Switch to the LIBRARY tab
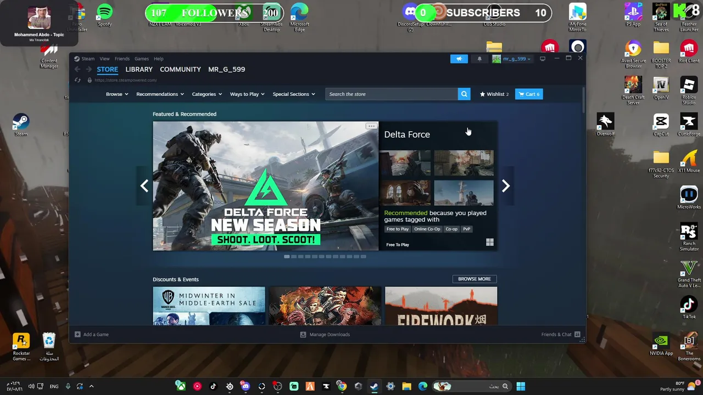The width and height of the screenshot is (703, 395). [x=139, y=69]
